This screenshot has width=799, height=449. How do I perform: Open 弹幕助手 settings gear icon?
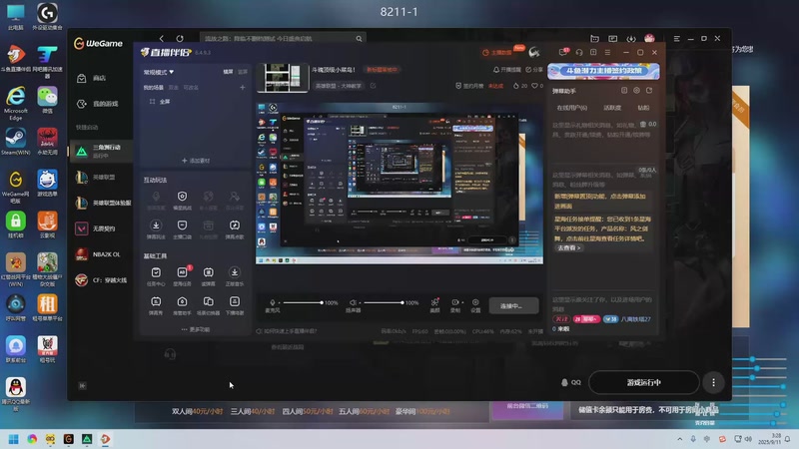click(636, 90)
